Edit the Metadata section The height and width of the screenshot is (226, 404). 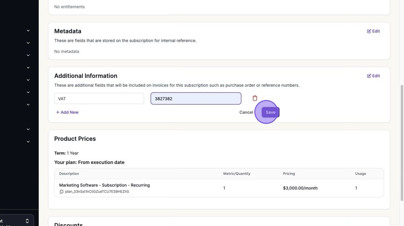point(373,31)
